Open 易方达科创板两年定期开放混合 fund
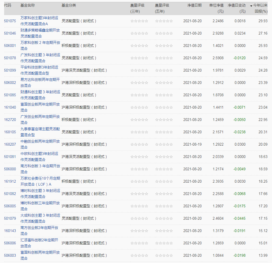 pos(40,83)
